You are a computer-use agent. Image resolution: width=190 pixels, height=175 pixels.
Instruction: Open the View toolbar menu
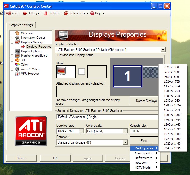coord(13,13)
